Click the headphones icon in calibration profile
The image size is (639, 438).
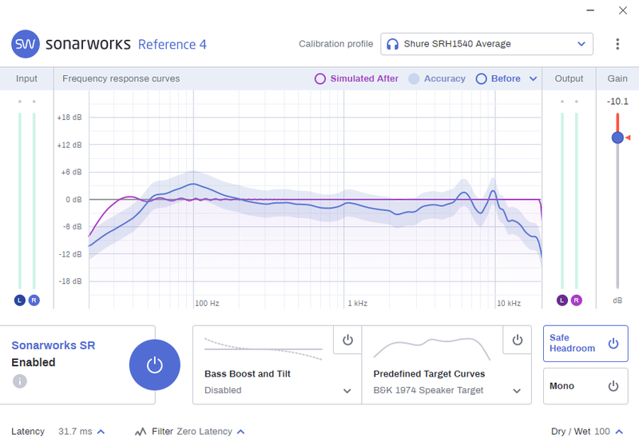(x=392, y=44)
